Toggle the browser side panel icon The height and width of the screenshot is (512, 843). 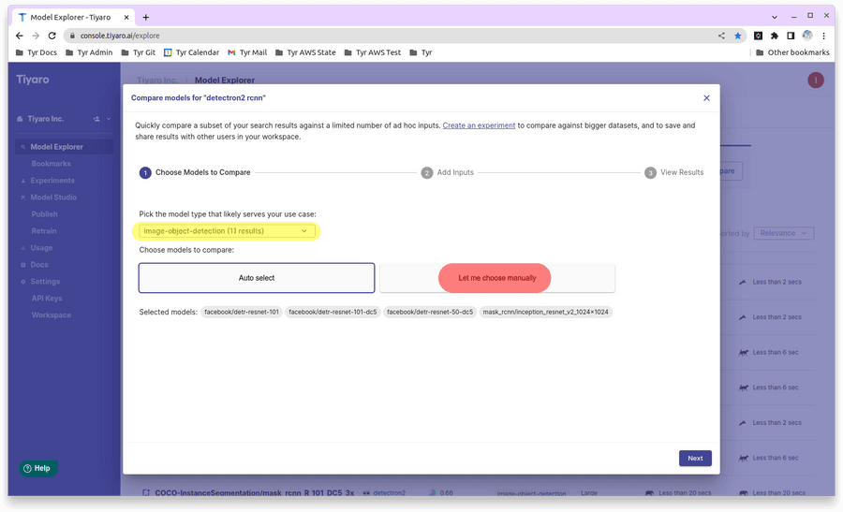pyautogui.click(x=791, y=36)
